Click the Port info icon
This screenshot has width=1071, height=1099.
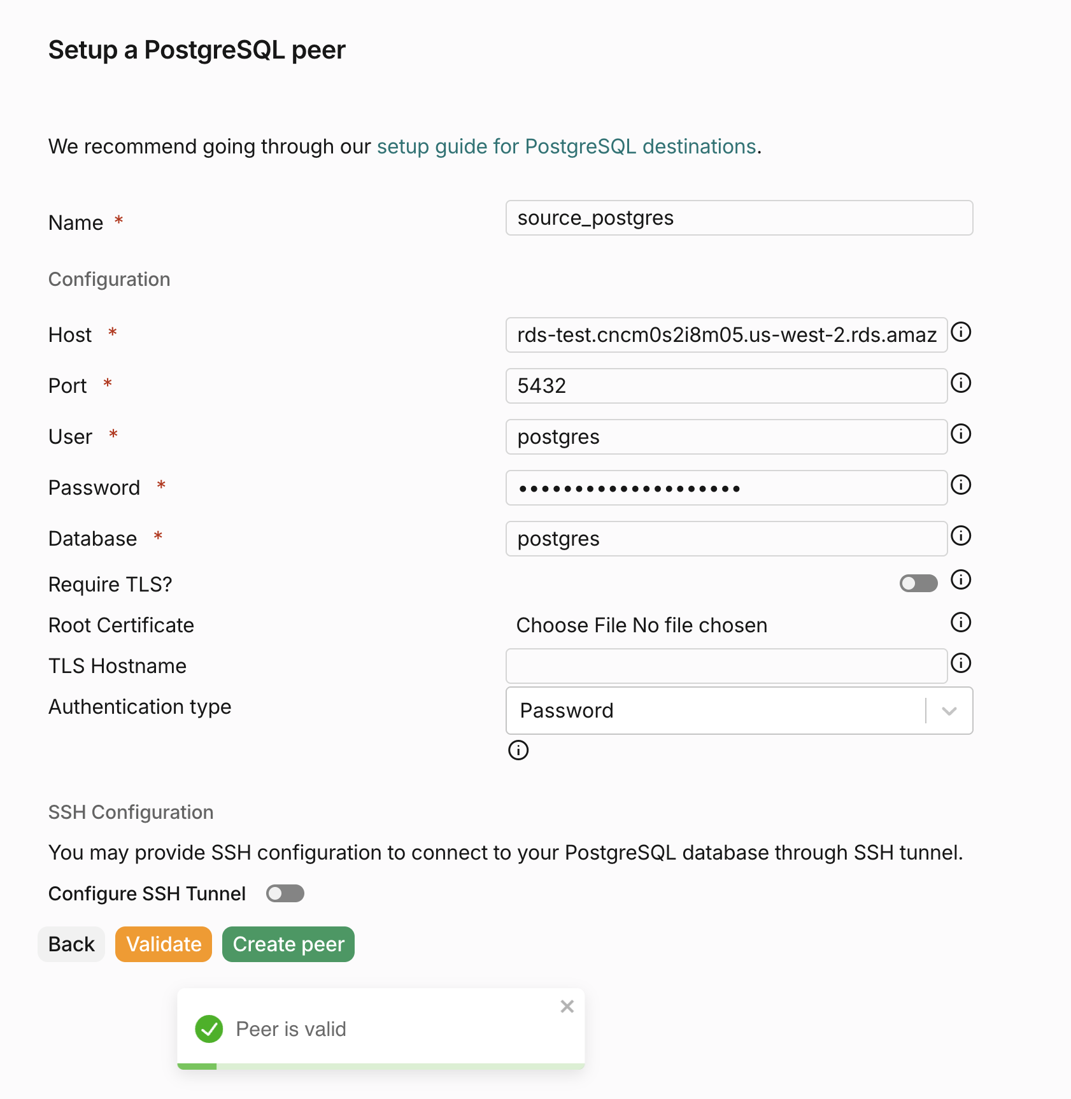coord(961,383)
